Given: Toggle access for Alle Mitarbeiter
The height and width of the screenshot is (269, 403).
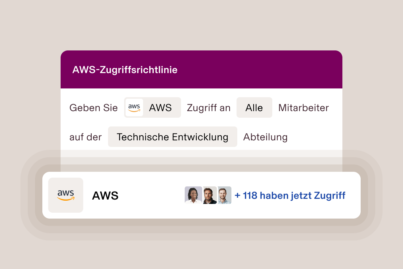Looking at the screenshot, I should coord(254,107).
